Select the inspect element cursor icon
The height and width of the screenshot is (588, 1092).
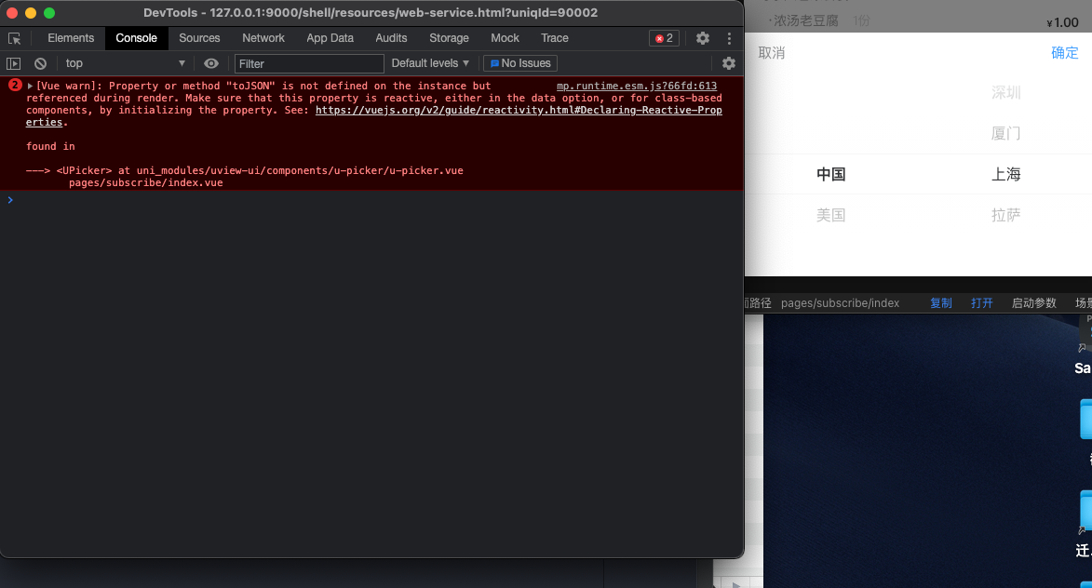13,38
